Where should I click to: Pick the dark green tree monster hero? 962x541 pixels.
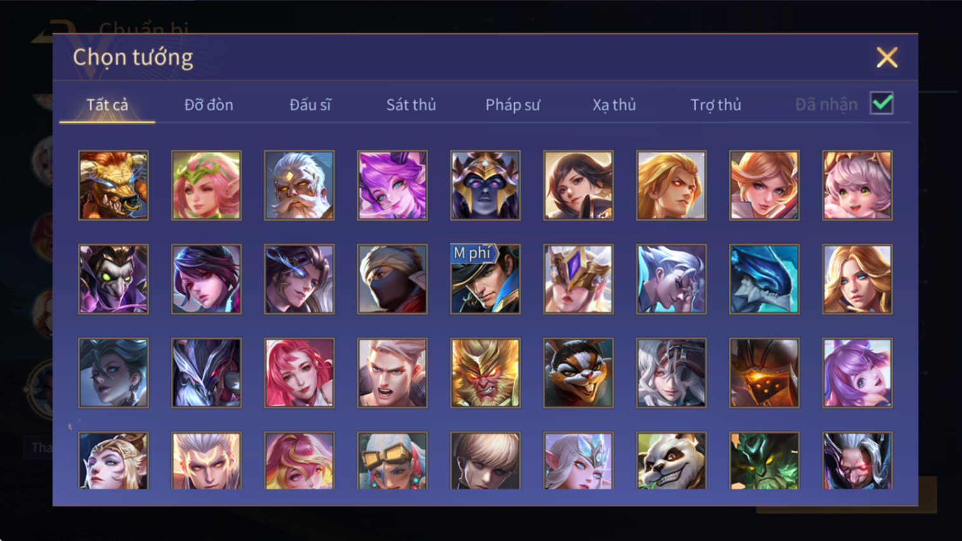764,461
